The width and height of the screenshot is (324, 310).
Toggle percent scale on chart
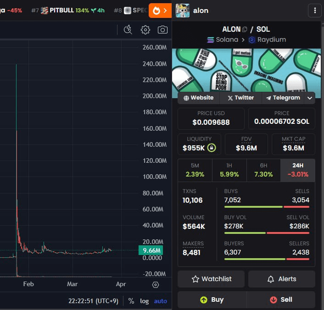[131, 301]
